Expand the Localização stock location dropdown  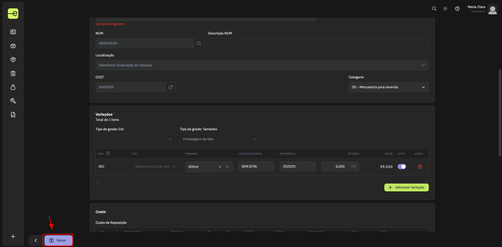(262, 65)
